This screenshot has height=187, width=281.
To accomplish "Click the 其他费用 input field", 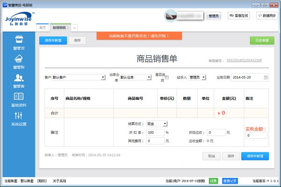I will (x=155, y=141).
